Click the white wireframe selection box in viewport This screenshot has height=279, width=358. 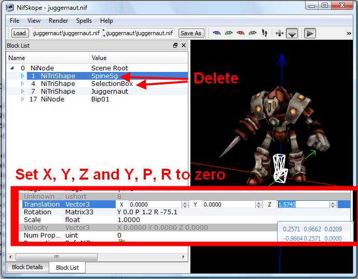(280, 169)
